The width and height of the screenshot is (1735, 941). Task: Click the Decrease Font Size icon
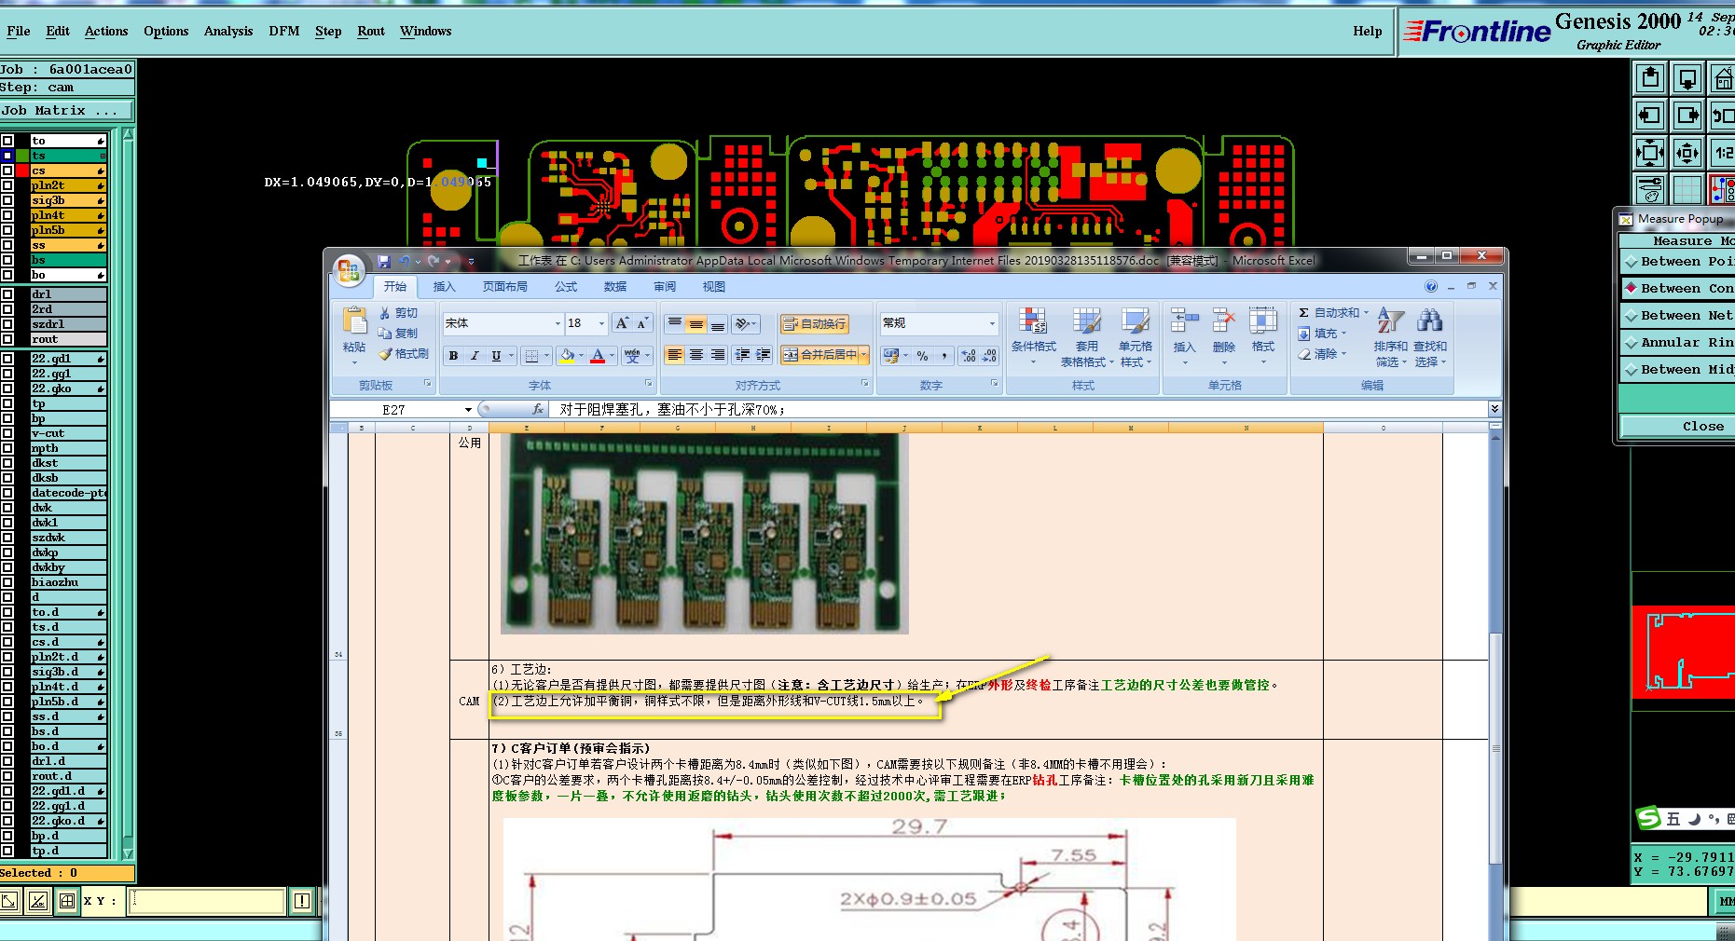point(642,323)
